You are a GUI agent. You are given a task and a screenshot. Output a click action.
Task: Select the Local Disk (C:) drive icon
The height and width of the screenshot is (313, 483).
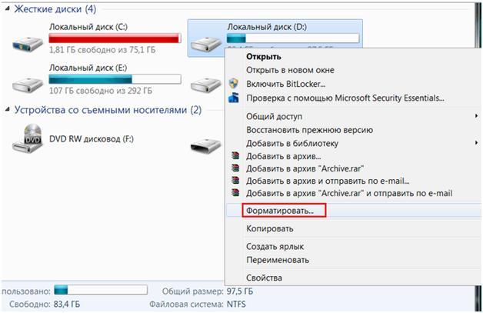coord(28,44)
